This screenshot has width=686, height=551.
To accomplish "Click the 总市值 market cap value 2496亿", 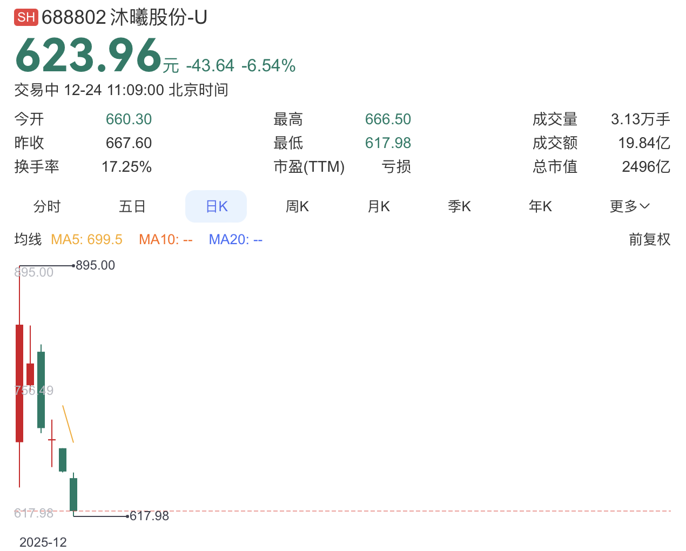I will point(645,166).
